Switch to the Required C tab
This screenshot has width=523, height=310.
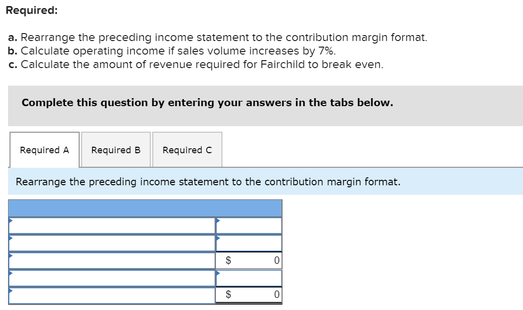point(187,150)
